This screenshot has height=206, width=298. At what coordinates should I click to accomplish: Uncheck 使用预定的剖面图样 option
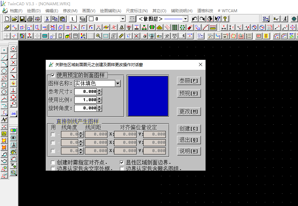coord(52,75)
